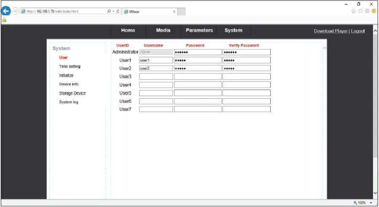The height and width of the screenshot is (207, 379).
Task: Click the page vertical scrollbar thumb
Action: click(x=375, y=96)
